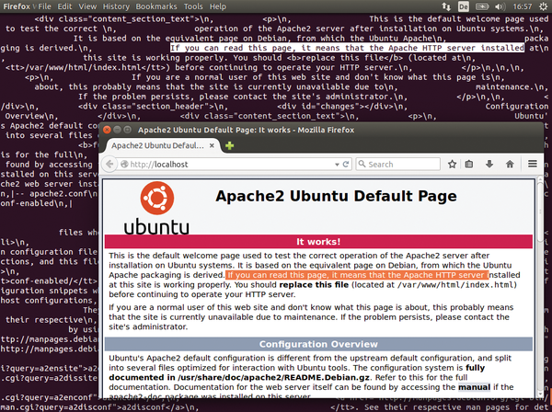The width and height of the screenshot is (552, 412).
Task: Open the Downloads arrow icon
Action: pos(489,164)
